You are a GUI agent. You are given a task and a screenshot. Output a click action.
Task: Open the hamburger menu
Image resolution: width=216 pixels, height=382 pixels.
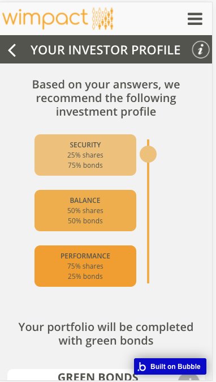[x=195, y=19]
